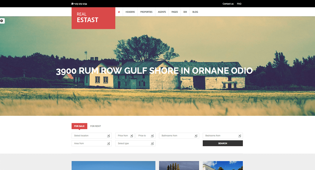Open the Agents menu
The height and width of the screenshot is (170, 315).
coord(162,12)
